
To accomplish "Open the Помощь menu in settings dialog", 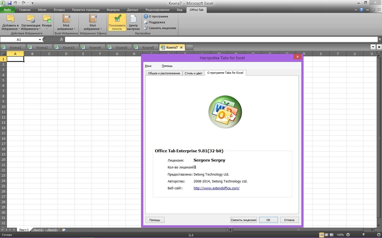I will [x=167, y=66].
